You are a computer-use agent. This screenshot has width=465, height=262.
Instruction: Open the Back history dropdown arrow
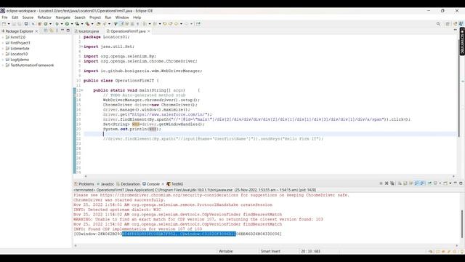[182, 24]
